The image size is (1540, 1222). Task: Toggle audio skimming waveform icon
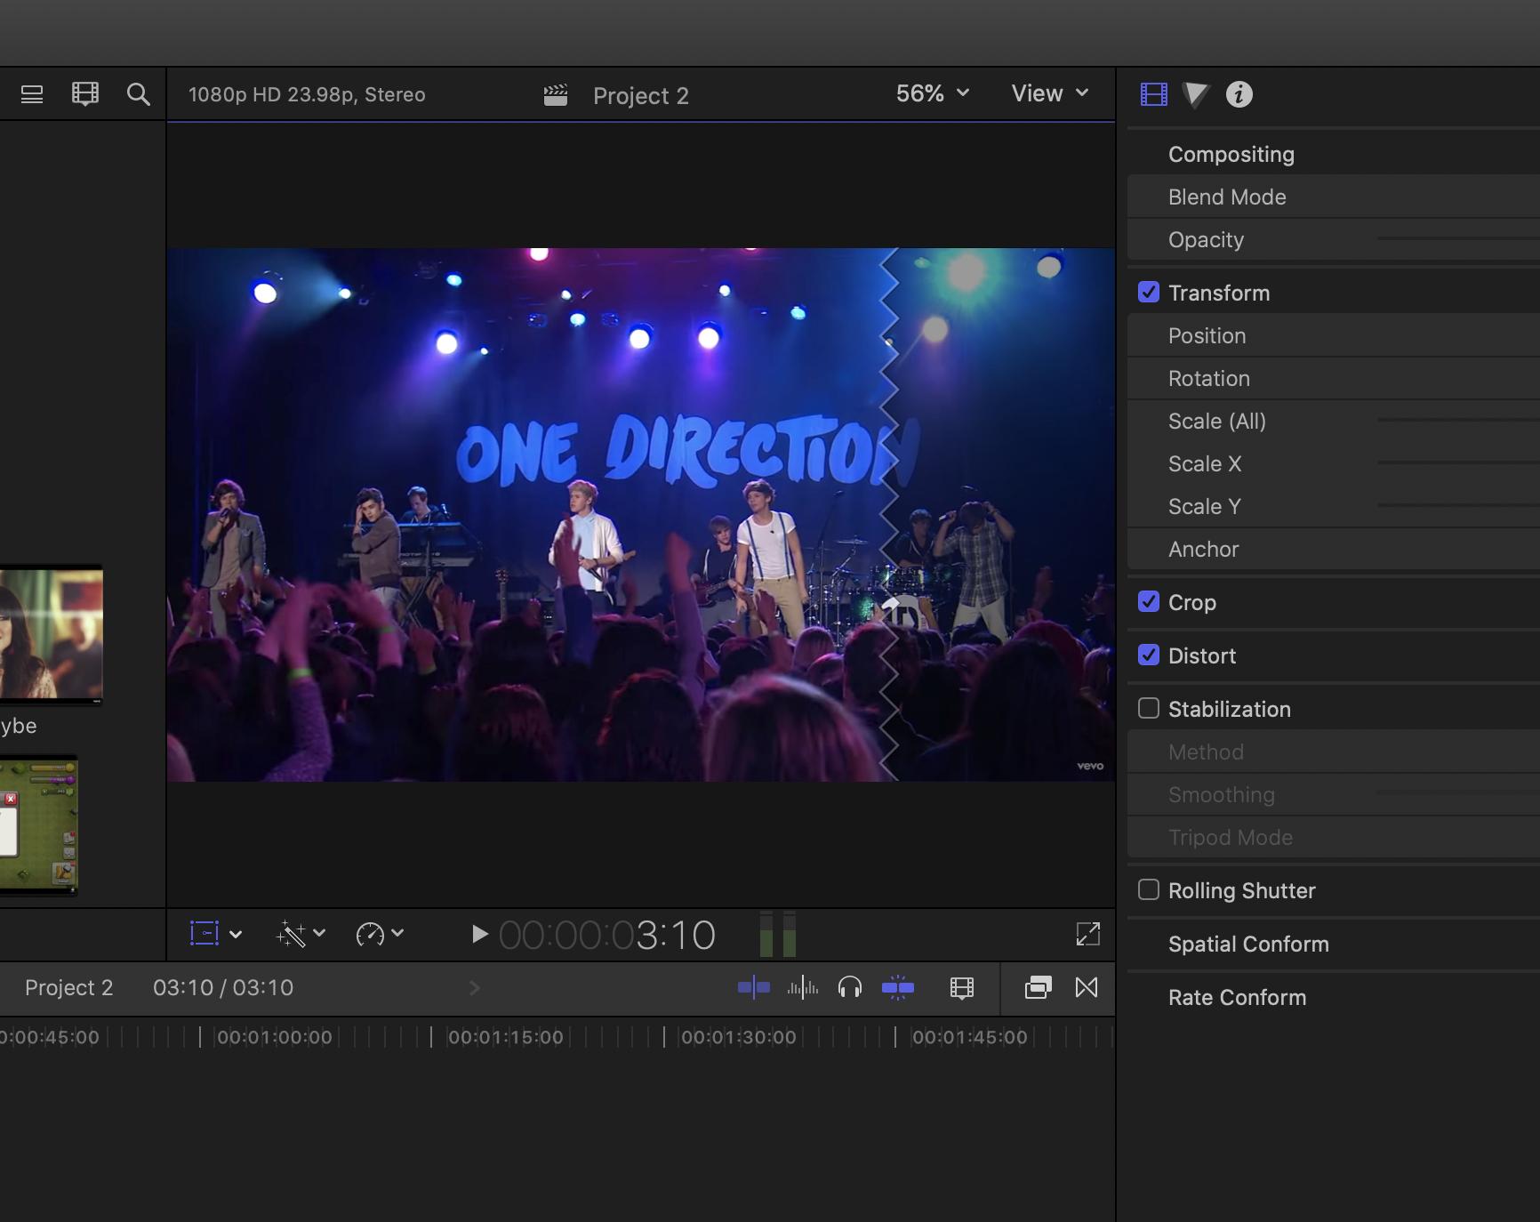pyautogui.click(x=803, y=987)
